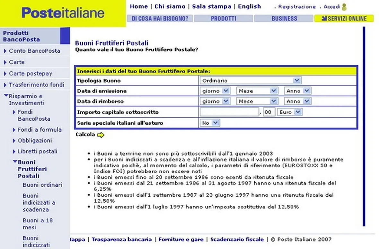This screenshot has height=249, width=379.
Task: Open the Home link
Action: (x=139, y=6)
